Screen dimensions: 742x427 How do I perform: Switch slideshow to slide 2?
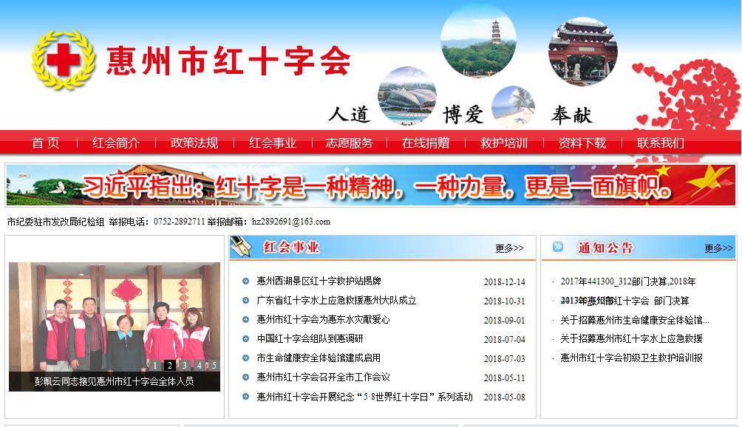click(x=169, y=365)
